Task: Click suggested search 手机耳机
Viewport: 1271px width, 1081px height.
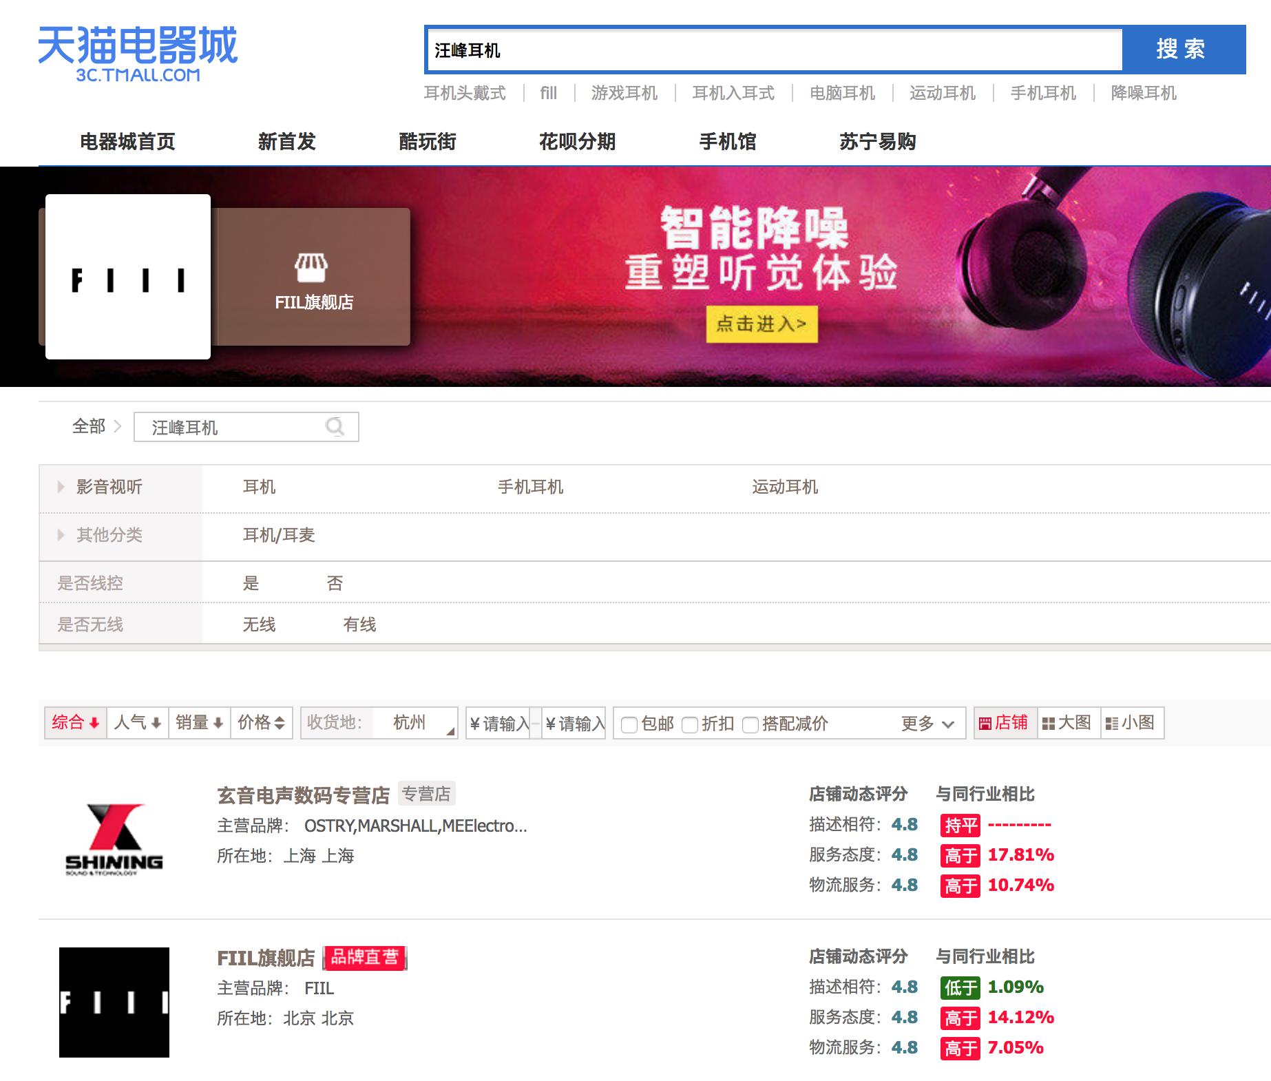Action: pyautogui.click(x=1043, y=93)
